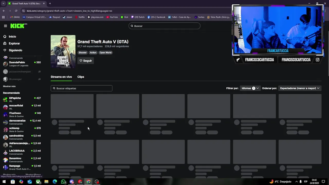329x185 pixels.
Task: Click schlump avatar icon
Action: point(5,130)
